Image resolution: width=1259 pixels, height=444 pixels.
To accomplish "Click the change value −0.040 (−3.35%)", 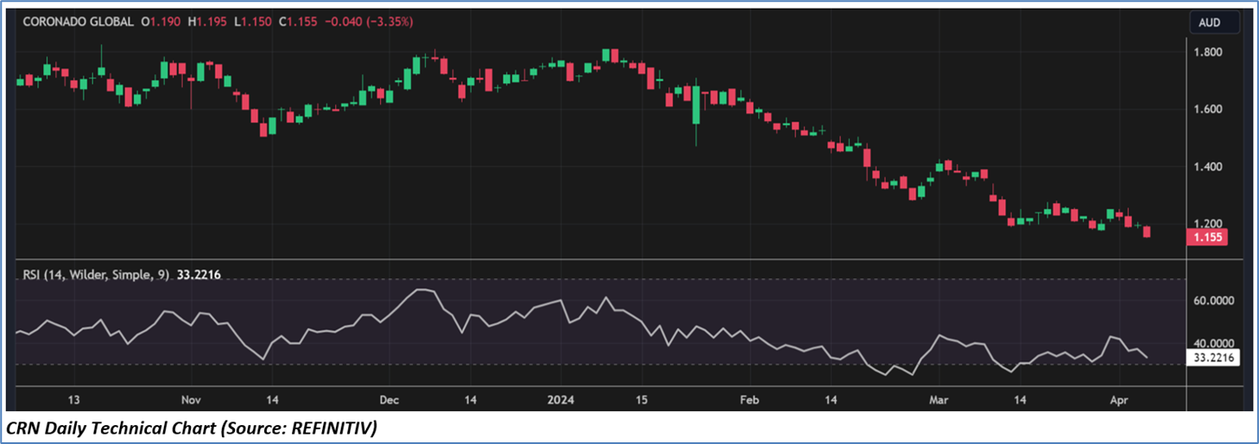I will point(367,21).
